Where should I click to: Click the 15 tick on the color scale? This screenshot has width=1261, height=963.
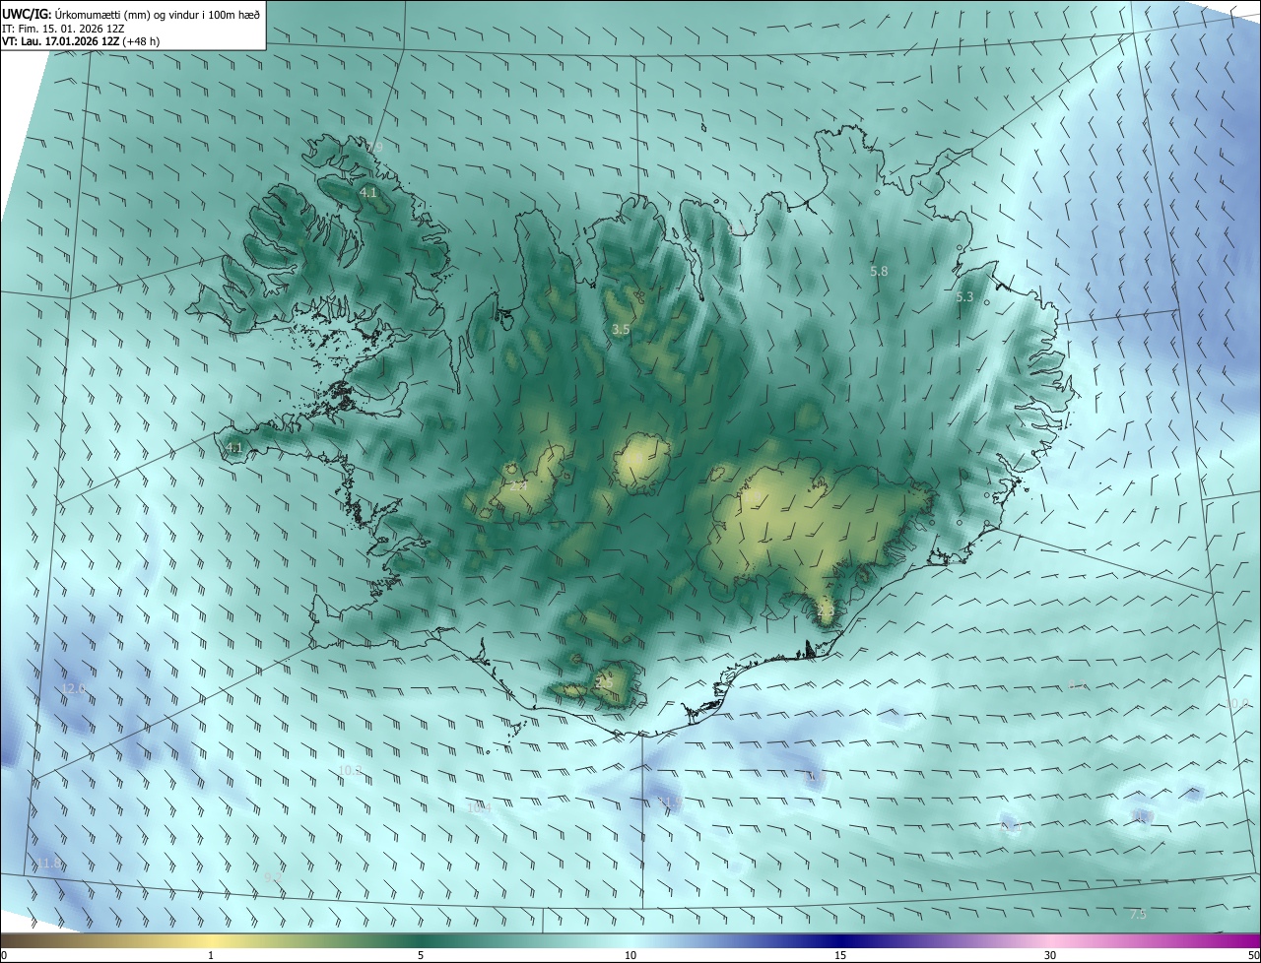(840, 955)
